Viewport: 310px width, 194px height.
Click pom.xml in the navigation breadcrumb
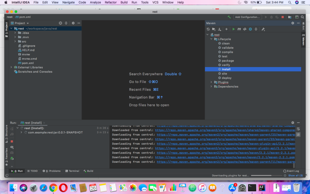(23, 17)
